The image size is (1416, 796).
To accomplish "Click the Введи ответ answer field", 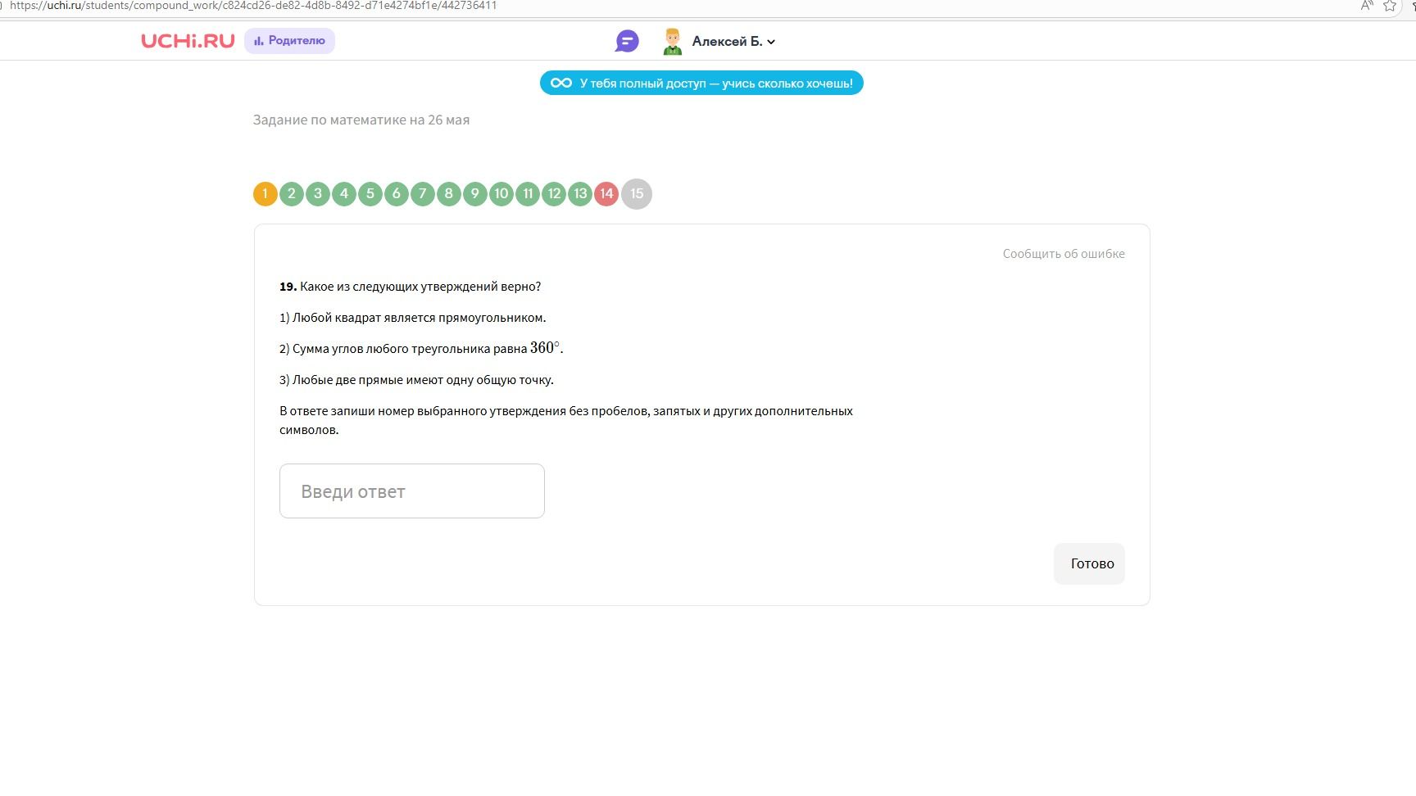I will coord(412,491).
